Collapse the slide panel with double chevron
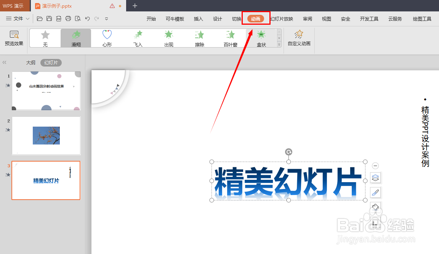This screenshot has width=439, height=254. coord(5,63)
